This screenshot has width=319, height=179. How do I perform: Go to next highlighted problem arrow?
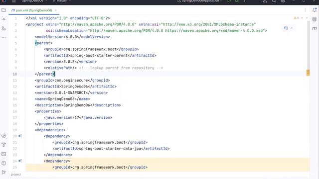pyautogui.click(x=307, y=18)
